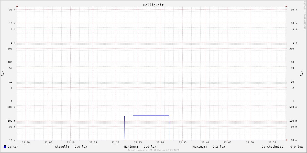The image size is (307, 153).
Task: Click the 'Aktuell: 0.0 lux' value
Action: [71, 147]
